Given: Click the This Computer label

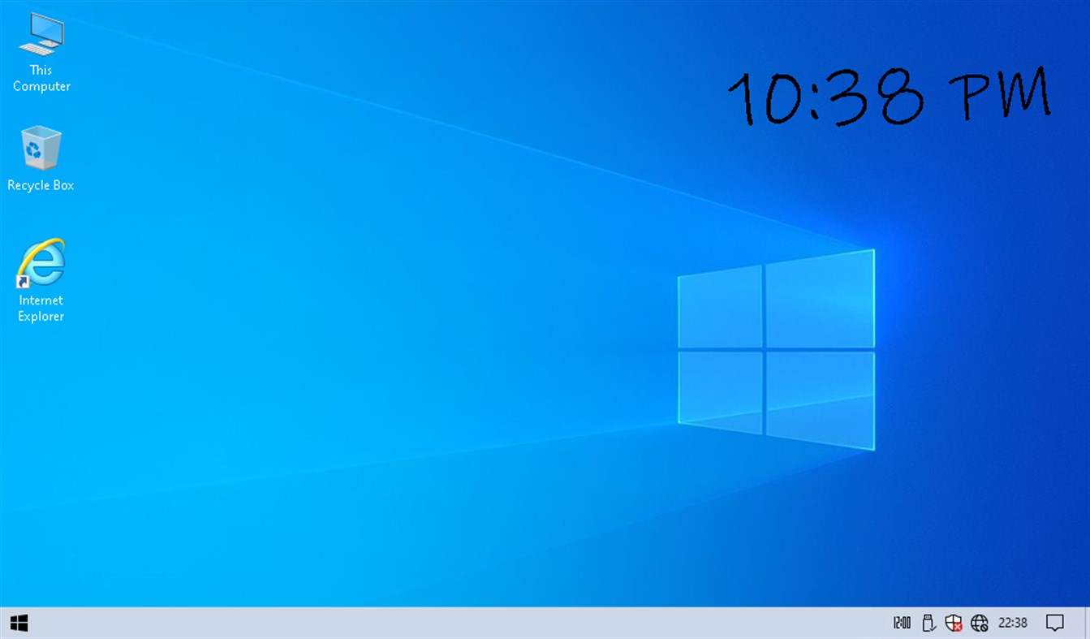Looking at the screenshot, I should pyautogui.click(x=41, y=78).
